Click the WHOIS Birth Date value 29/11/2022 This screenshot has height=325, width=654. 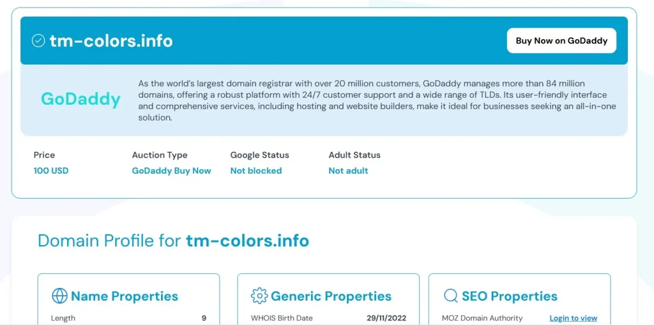386,318
